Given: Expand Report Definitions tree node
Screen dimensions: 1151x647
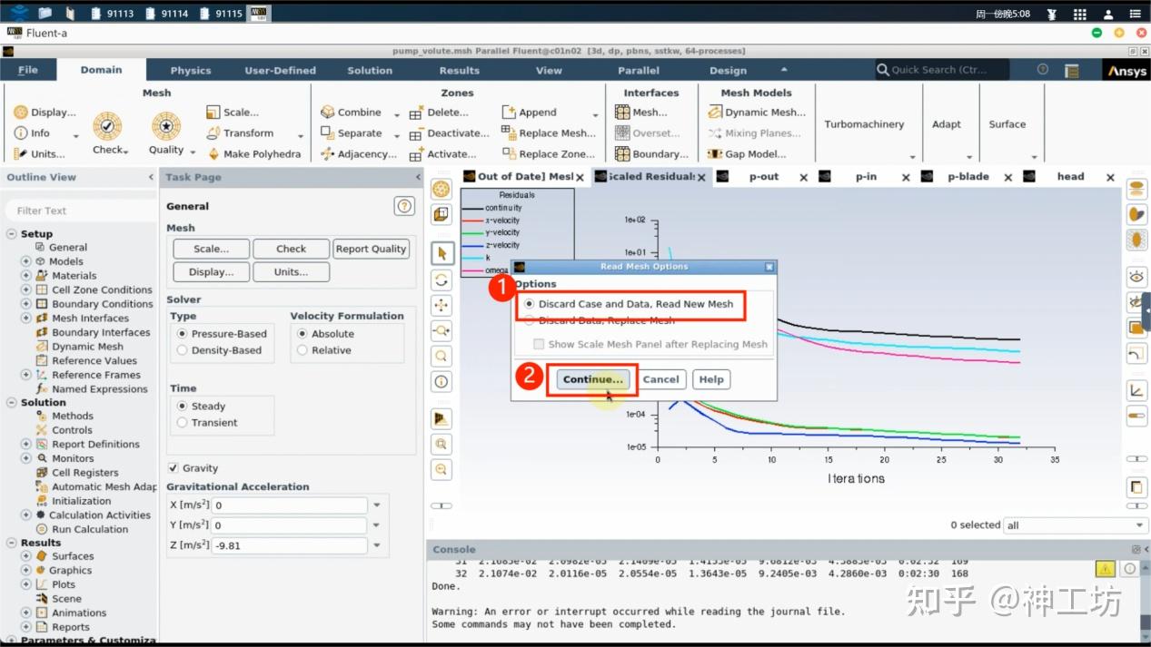Looking at the screenshot, I should pyautogui.click(x=25, y=444).
